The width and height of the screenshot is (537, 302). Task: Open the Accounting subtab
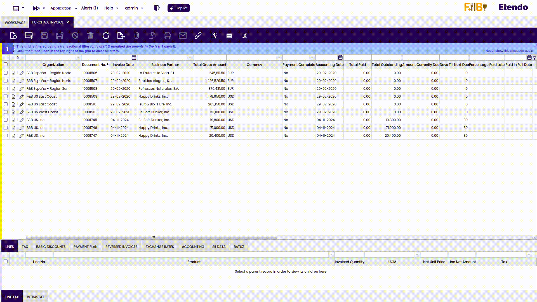[x=193, y=247]
